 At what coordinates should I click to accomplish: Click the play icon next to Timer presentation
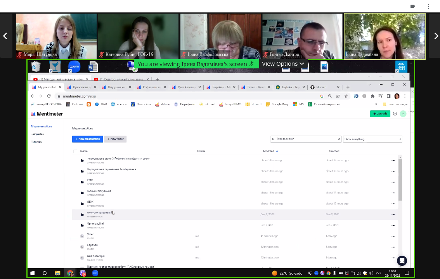[x=82, y=236]
